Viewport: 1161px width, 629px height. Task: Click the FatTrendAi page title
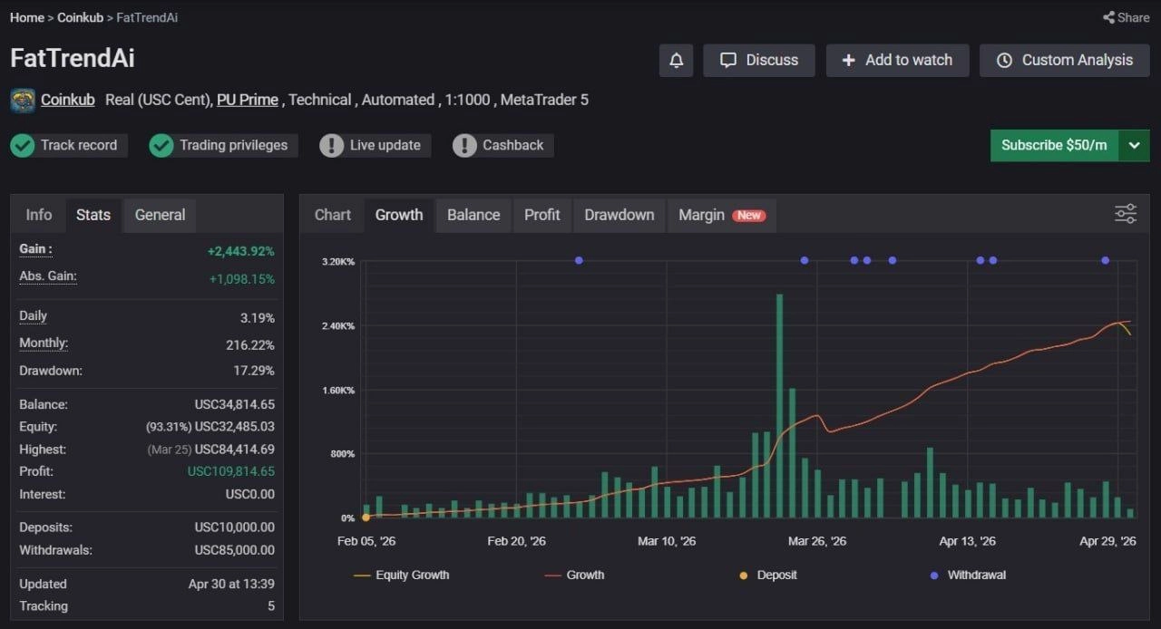[73, 58]
